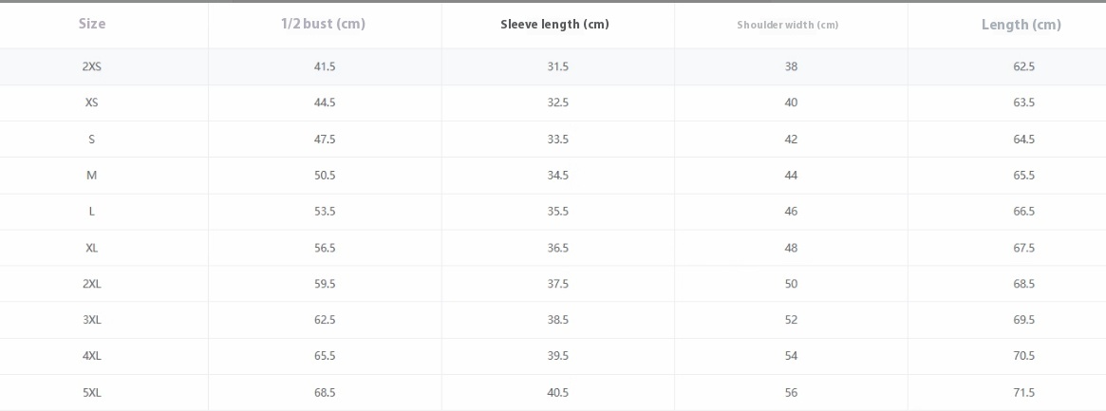Click the shoulder width value 44
The height and width of the screenshot is (411, 1106).
[x=791, y=176]
